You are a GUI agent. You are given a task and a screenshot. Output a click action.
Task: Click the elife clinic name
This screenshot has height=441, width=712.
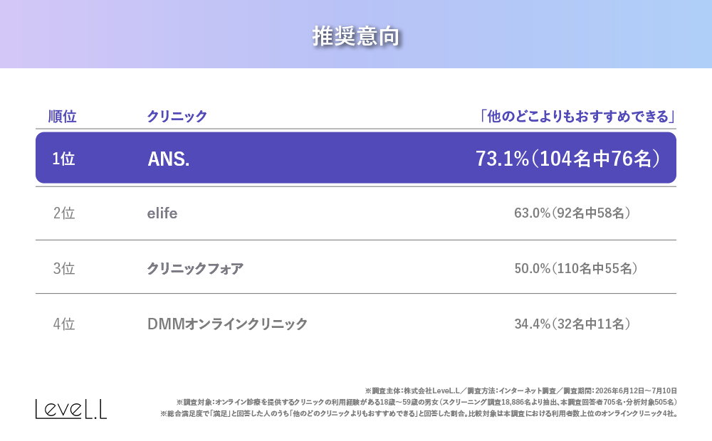coord(162,213)
